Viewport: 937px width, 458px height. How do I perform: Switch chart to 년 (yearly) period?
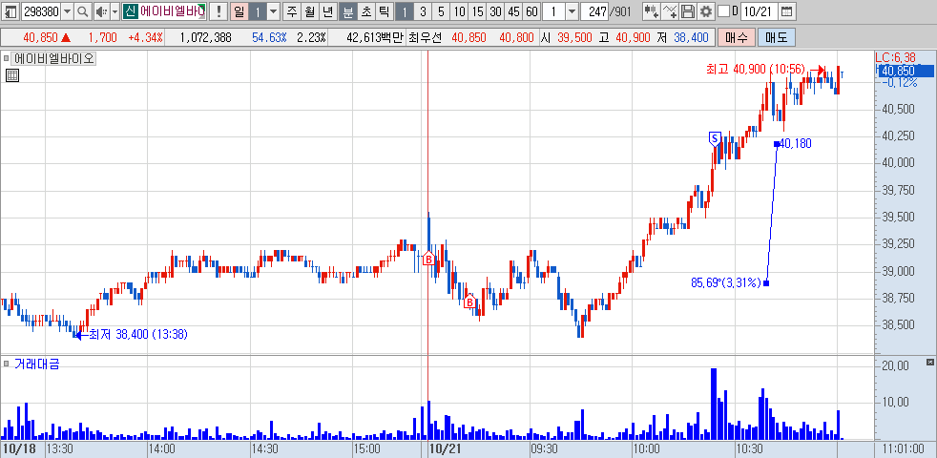[327, 11]
